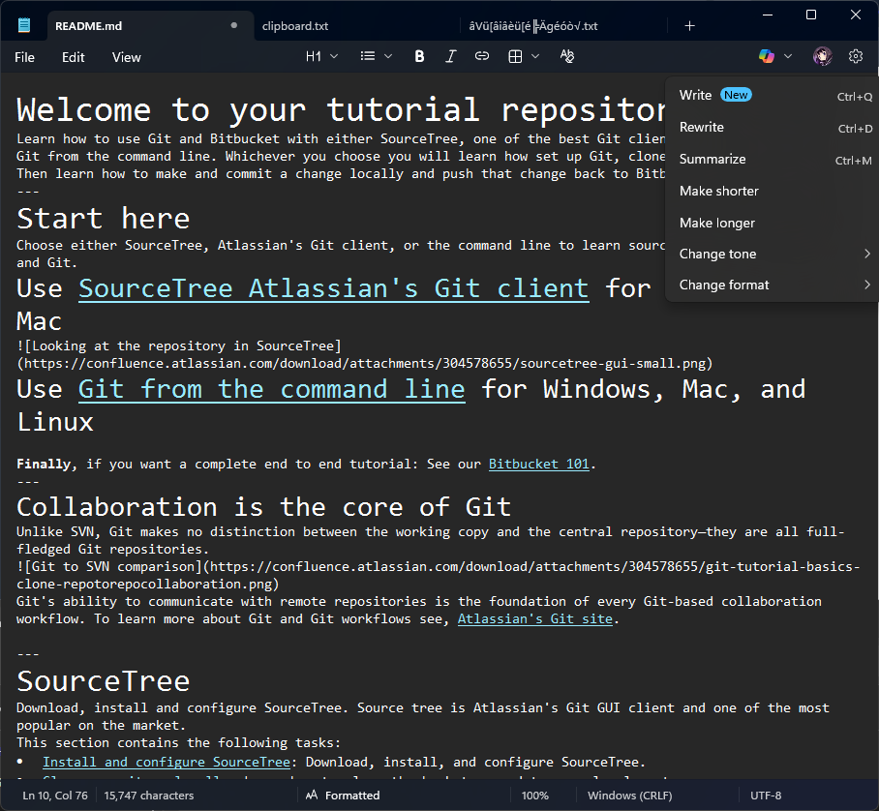Image resolution: width=879 pixels, height=811 pixels.
Task: Click the insert link icon
Action: pyautogui.click(x=481, y=57)
